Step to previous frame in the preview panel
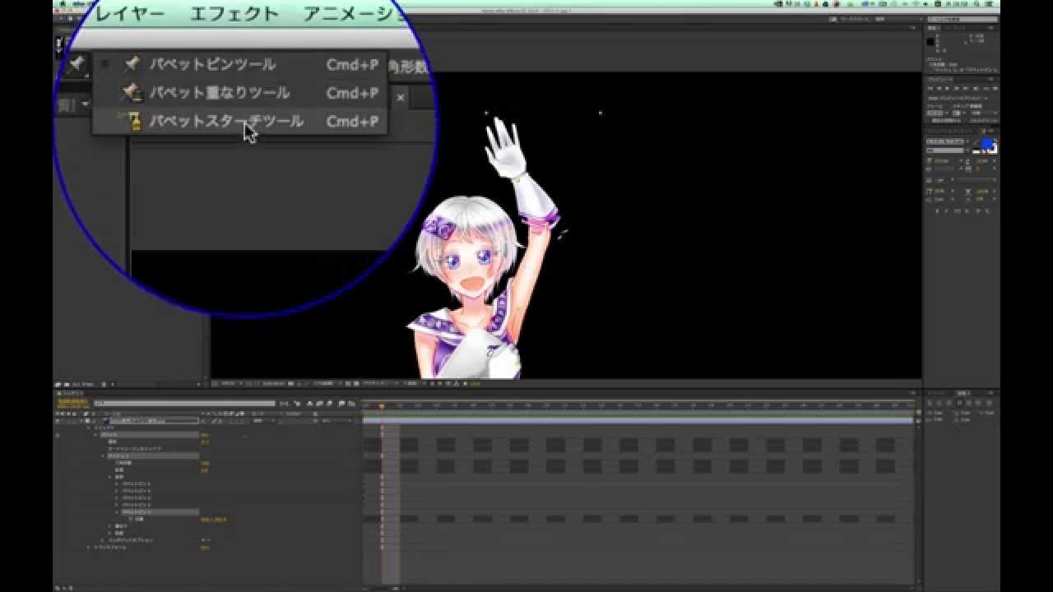Screen dimensions: 1053x592 (x=939, y=88)
